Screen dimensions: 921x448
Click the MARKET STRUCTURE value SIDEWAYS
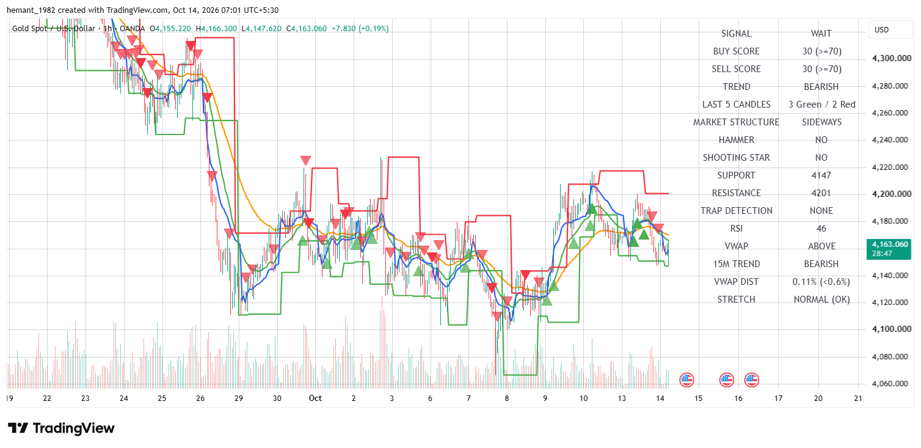(x=821, y=122)
